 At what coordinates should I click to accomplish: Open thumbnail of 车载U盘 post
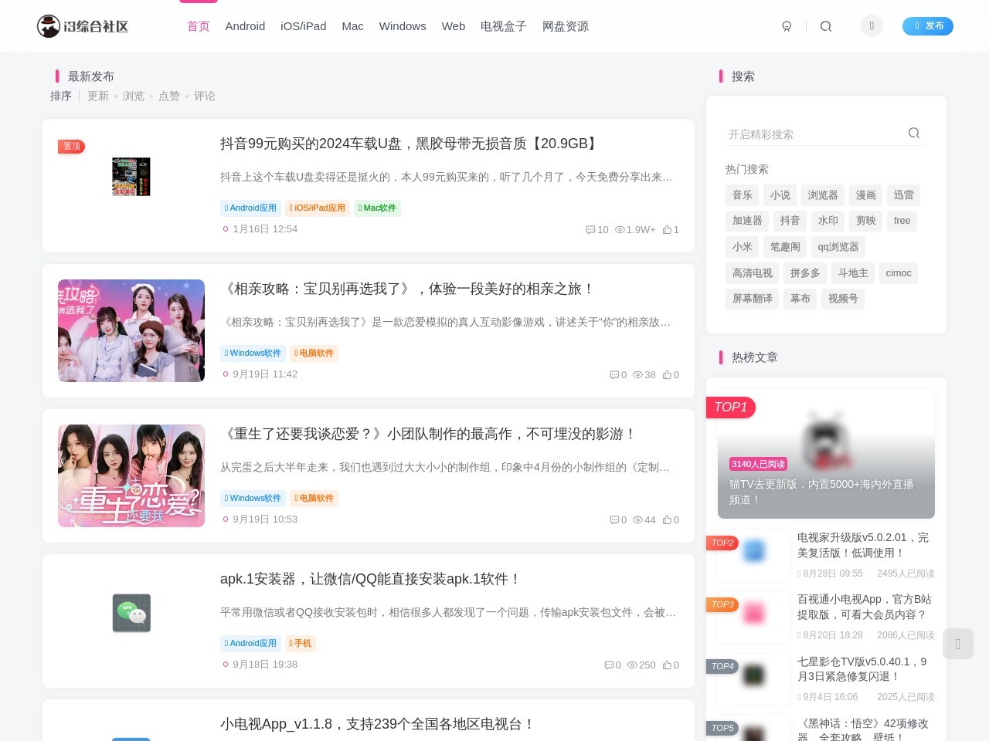pyautogui.click(x=131, y=177)
